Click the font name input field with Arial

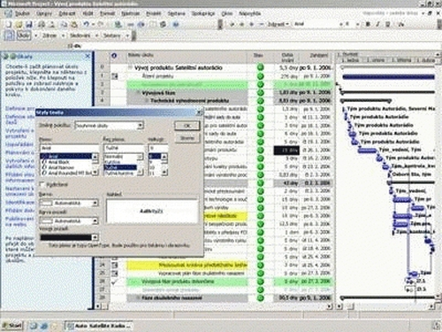(x=69, y=148)
